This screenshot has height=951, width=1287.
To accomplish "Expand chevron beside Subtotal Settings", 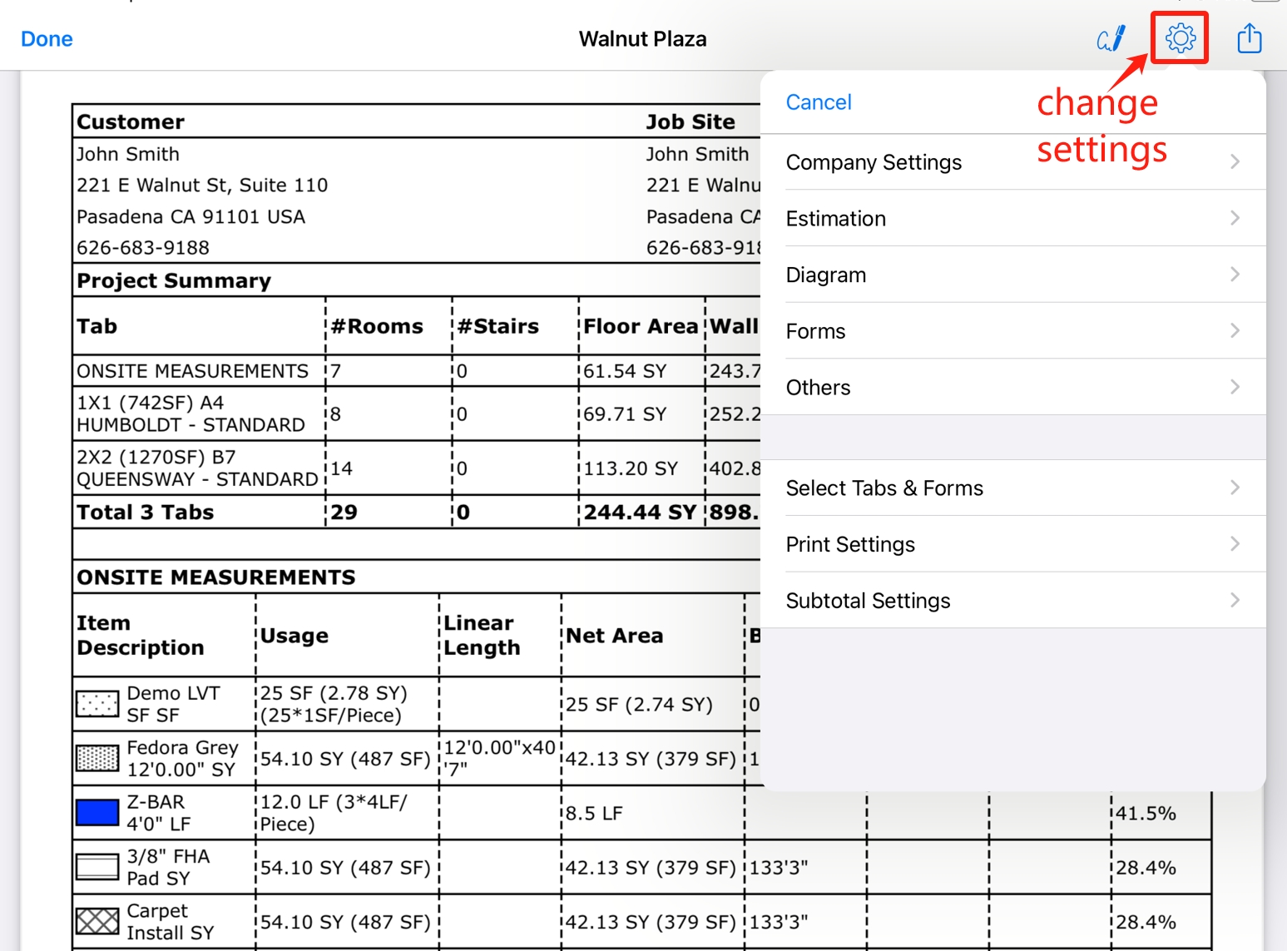I will coord(1235,600).
